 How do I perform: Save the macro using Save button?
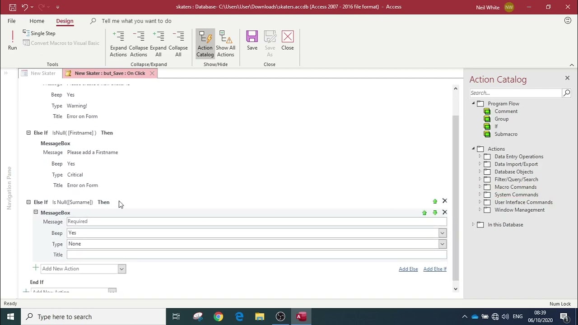pos(252,41)
